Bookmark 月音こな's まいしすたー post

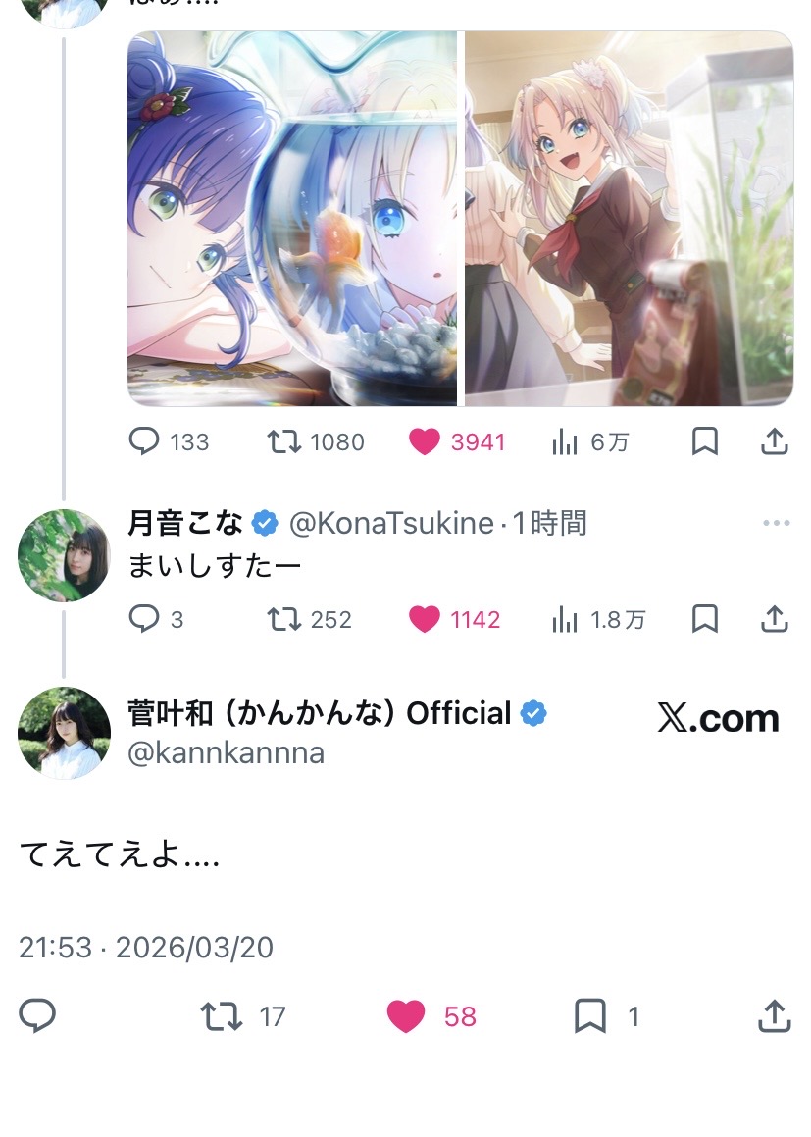(704, 619)
